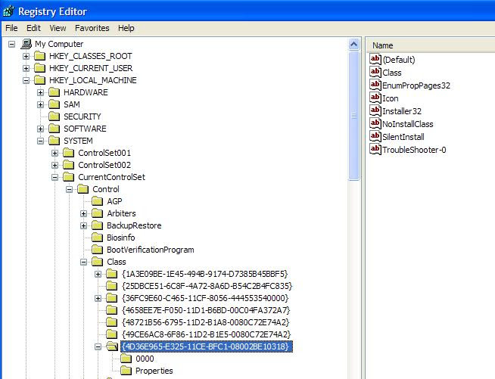
Task: Click the AGP folder icon
Action: tap(97, 201)
